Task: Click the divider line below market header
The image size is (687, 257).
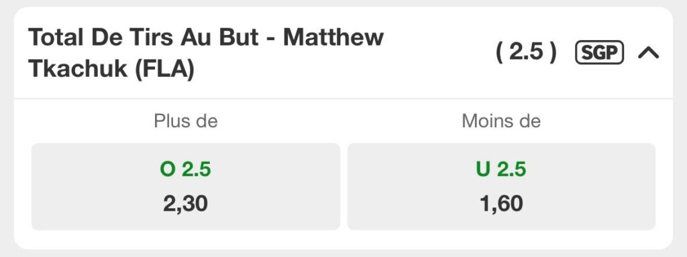Action: 343,99
